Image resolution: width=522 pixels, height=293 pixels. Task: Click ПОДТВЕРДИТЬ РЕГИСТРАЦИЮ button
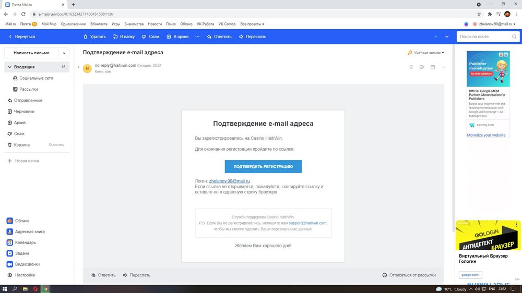263,166
